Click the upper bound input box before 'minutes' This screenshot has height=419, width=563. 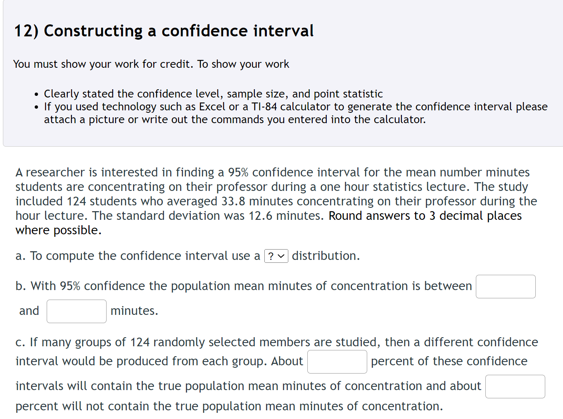(x=76, y=311)
